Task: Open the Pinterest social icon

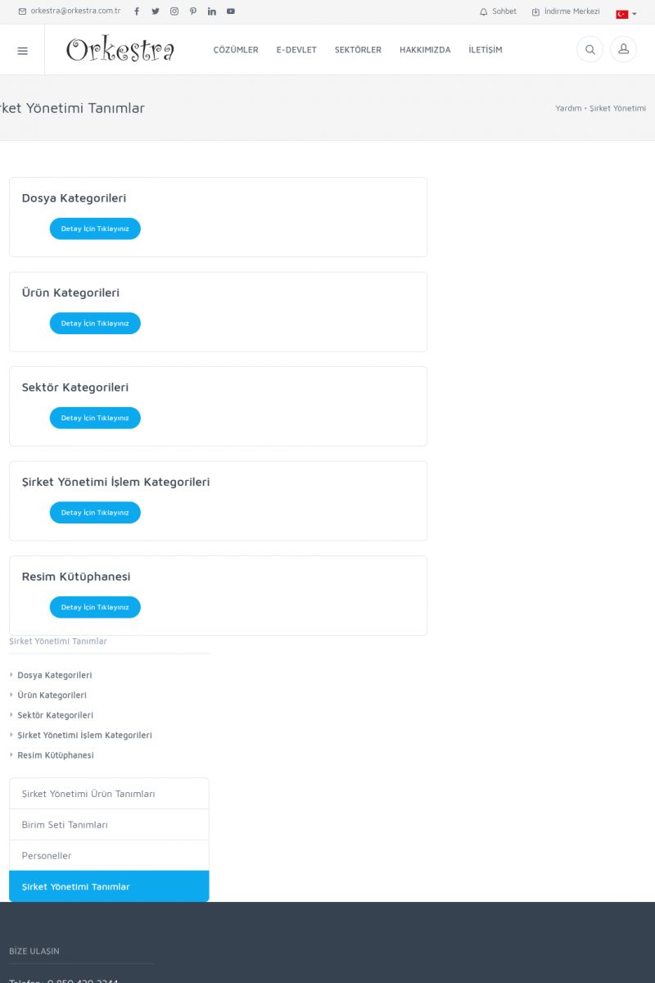Action: click(x=193, y=11)
